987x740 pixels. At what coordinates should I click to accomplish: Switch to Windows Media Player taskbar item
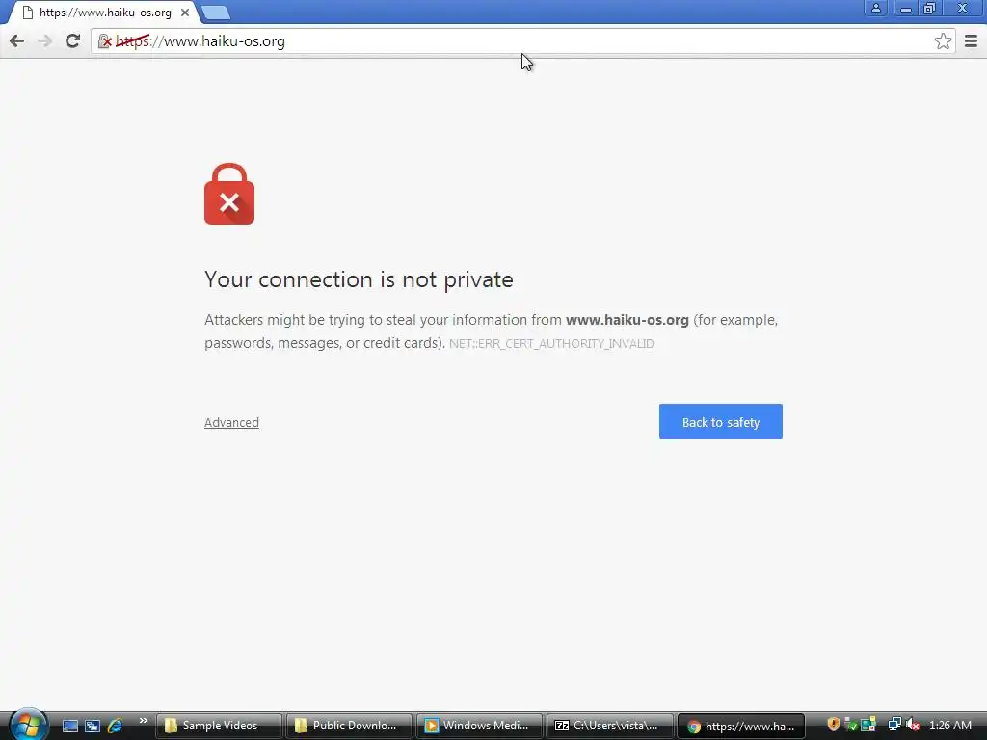coord(479,726)
